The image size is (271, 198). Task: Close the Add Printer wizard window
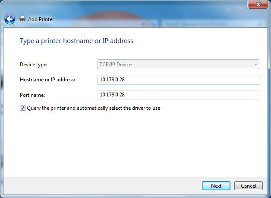tap(258, 4)
